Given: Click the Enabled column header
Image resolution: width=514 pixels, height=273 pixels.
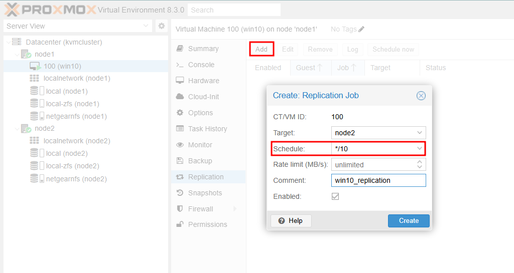Looking at the screenshot, I should coord(268,68).
